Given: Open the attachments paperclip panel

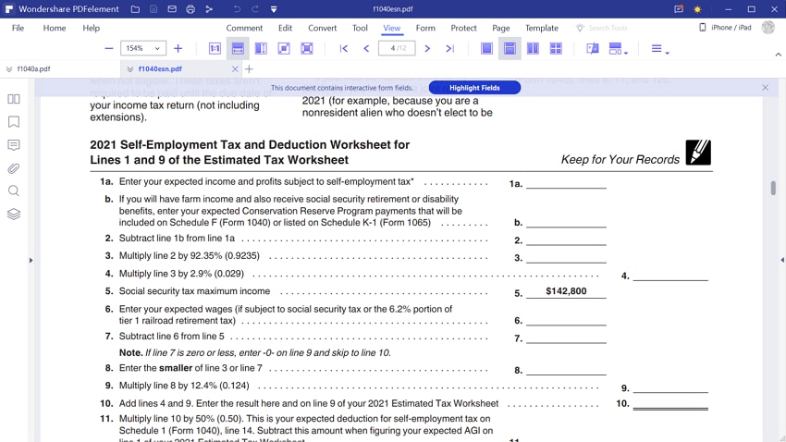Looking at the screenshot, I should pos(14,168).
